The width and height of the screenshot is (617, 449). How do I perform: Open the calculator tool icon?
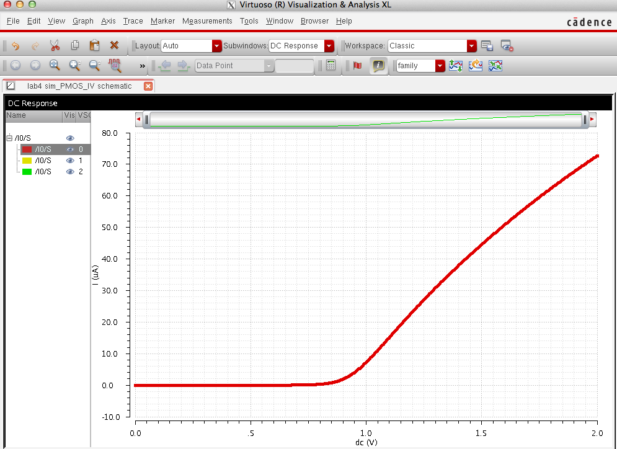pyautogui.click(x=331, y=65)
